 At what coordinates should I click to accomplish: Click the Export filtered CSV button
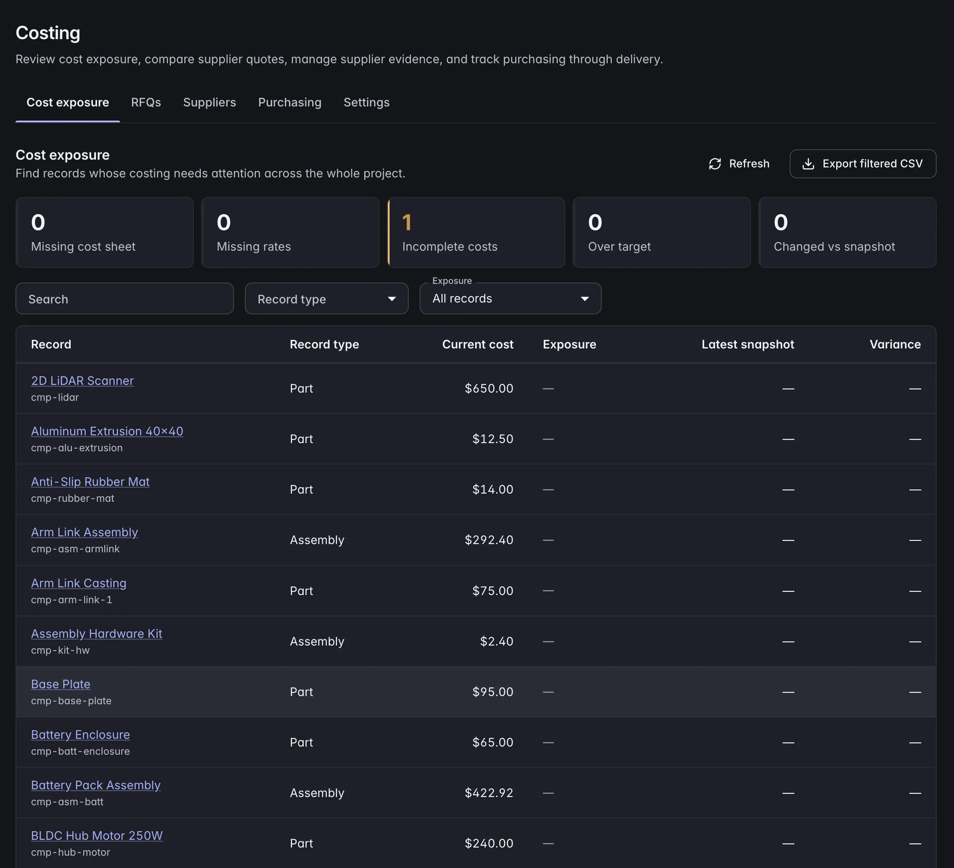pos(863,164)
